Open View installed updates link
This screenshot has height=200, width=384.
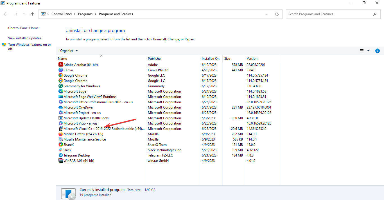click(24, 38)
